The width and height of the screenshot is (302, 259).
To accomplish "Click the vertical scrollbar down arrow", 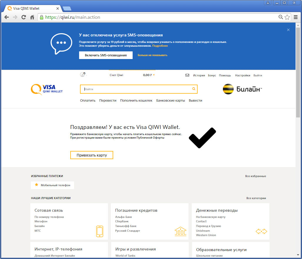I will 298,255.
